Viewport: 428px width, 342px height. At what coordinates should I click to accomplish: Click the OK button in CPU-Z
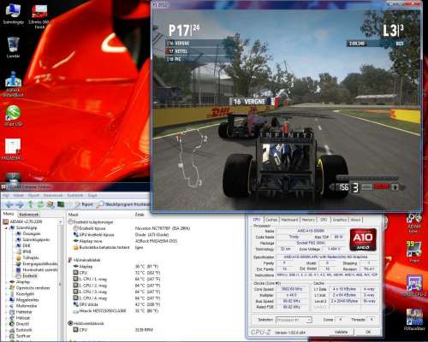(368, 332)
